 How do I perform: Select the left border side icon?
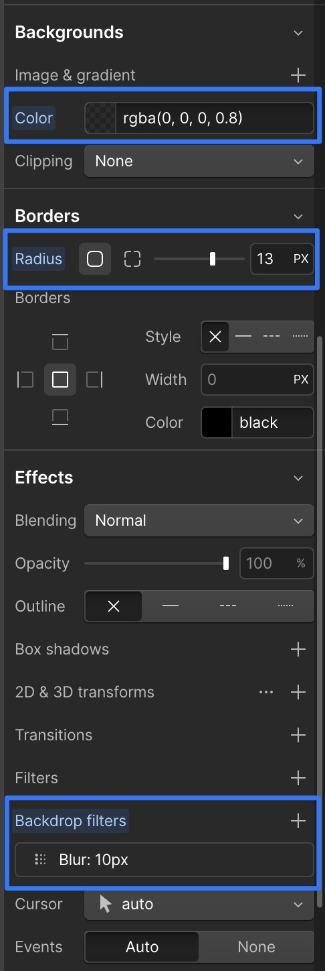point(25,380)
